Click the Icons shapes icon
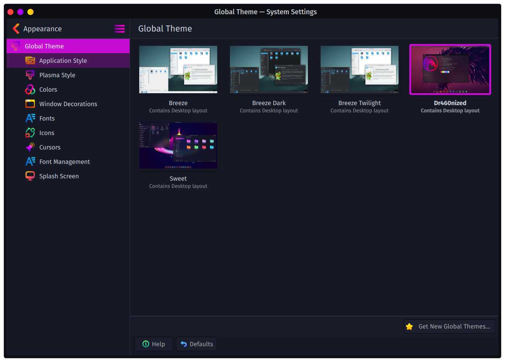Viewport: 505px width, 362px height. tap(30, 133)
